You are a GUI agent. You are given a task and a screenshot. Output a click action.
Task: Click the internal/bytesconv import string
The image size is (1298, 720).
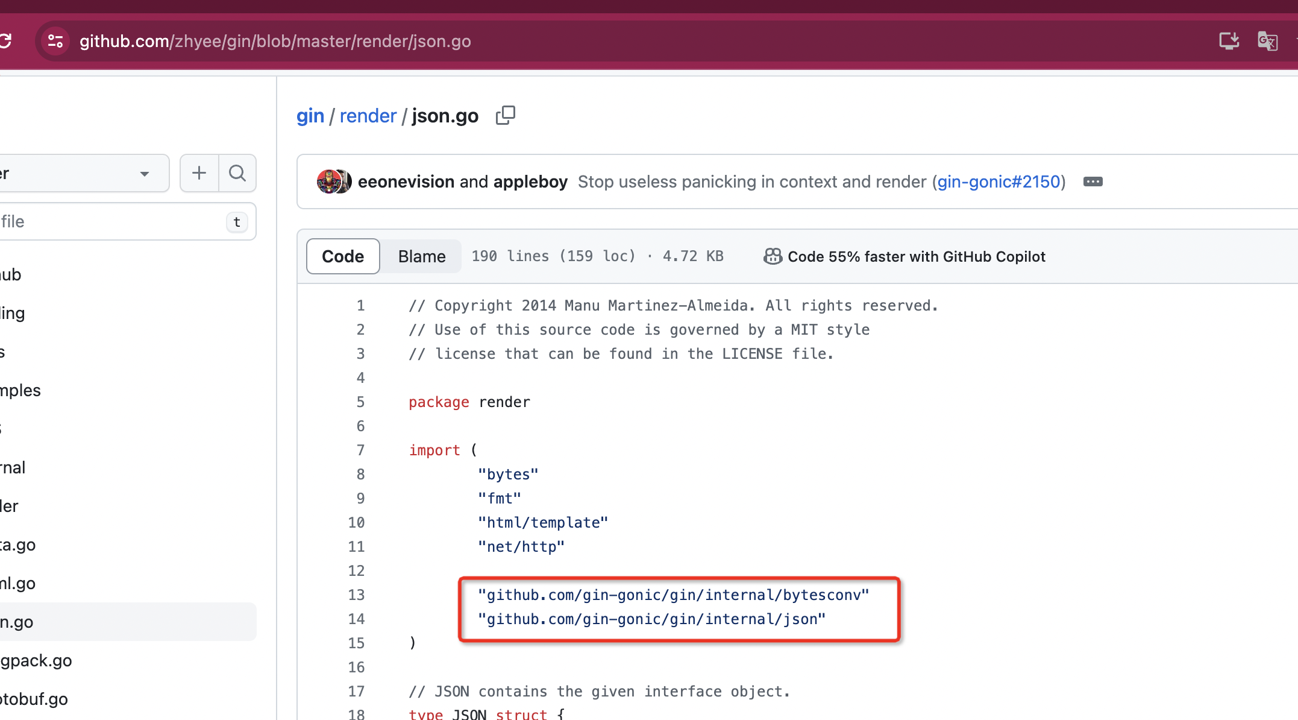tap(674, 595)
